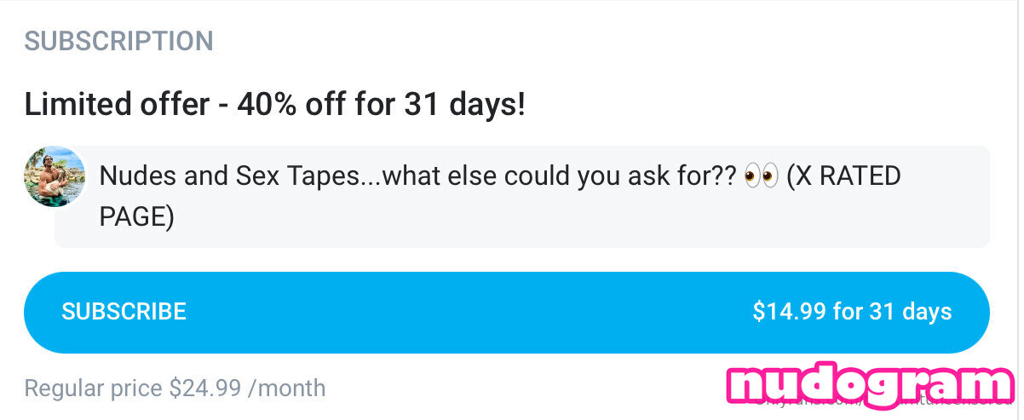Click the promo message bubble
Viewport: 1024px width, 420px height.
tap(521, 197)
